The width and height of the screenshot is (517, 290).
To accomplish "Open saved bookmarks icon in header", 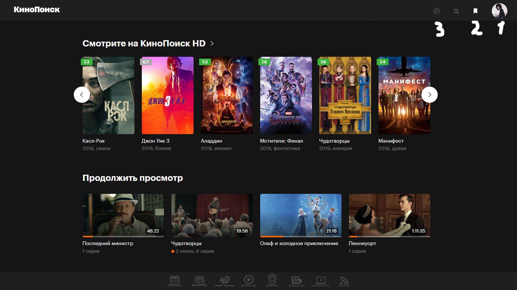I will (475, 11).
